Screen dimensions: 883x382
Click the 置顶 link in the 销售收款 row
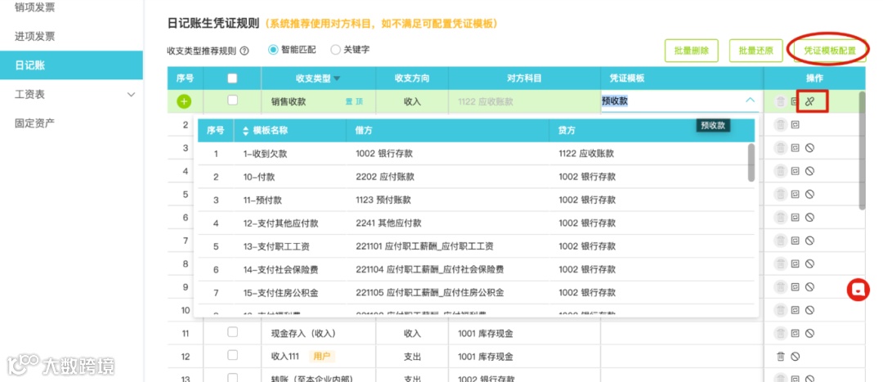(354, 101)
